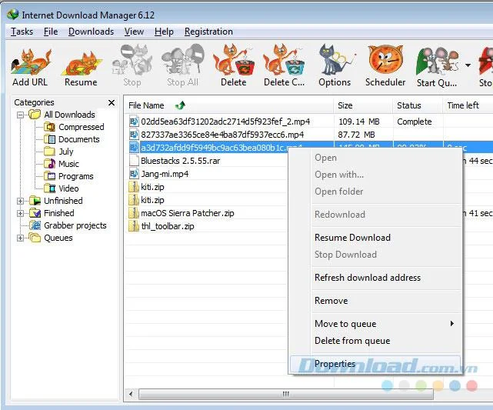
Task: Click the Bluestacks rar file icon
Action: [x=134, y=161]
